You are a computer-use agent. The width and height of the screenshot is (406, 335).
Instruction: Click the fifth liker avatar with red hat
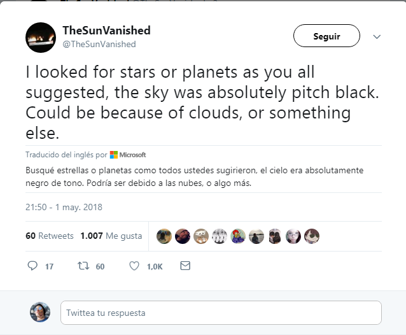click(238, 236)
